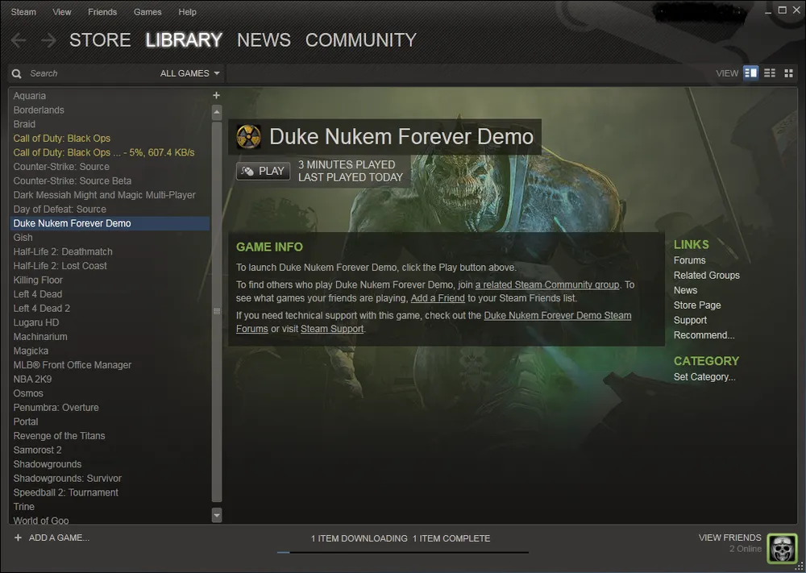Screen dimensions: 806x573
Task: Click the forward navigation arrow
Action: click(48, 40)
